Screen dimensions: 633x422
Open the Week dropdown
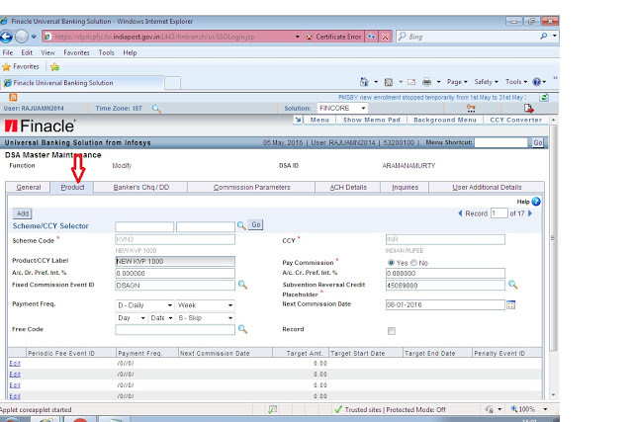pyautogui.click(x=206, y=305)
